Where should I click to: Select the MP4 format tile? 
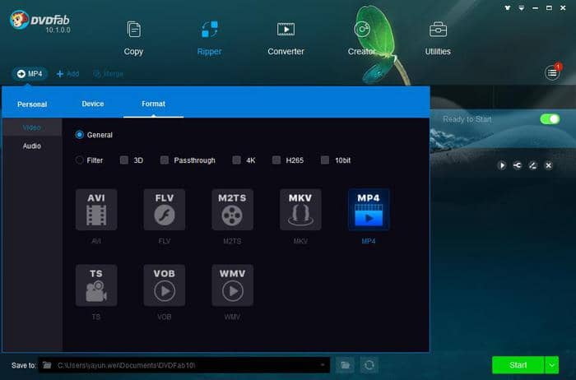point(369,210)
